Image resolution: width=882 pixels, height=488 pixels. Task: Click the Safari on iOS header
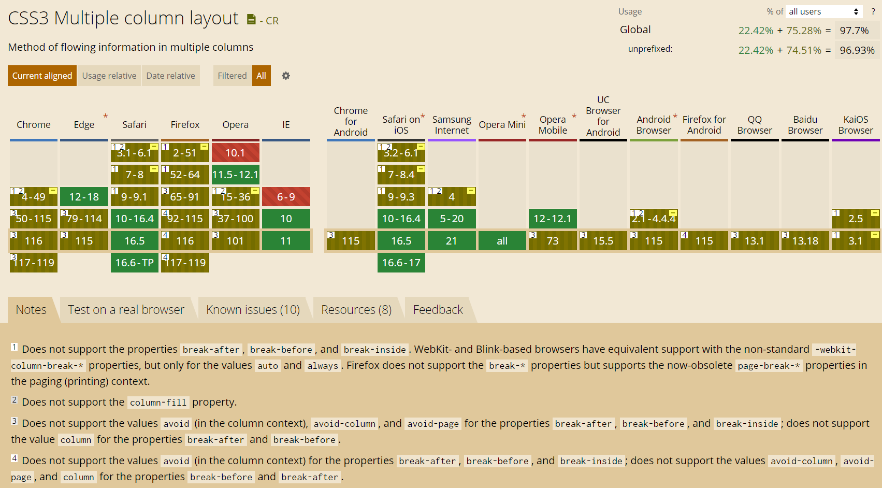401,125
